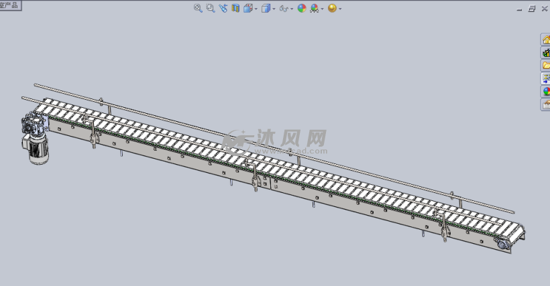Open the Appearances color ball pane tab

545,91
